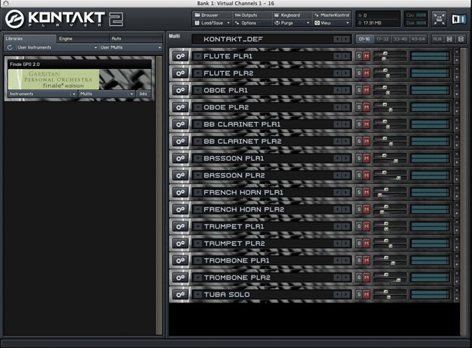Open the edit wrench for Tuba Solo

181,295
